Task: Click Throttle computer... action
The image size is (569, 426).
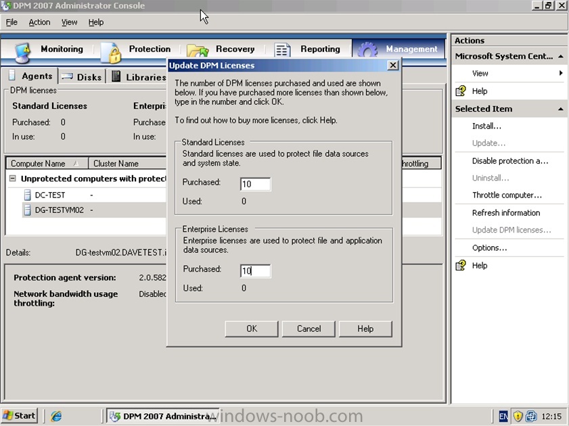Action: click(507, 195)
